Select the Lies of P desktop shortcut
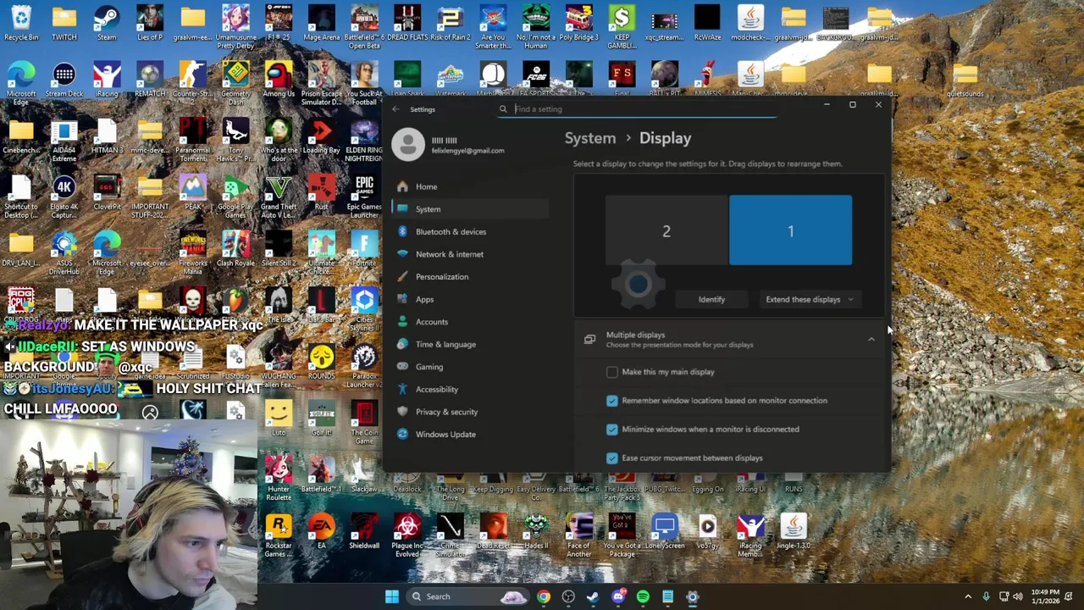This screenshot has height=610, width=1084. point(150,24)
